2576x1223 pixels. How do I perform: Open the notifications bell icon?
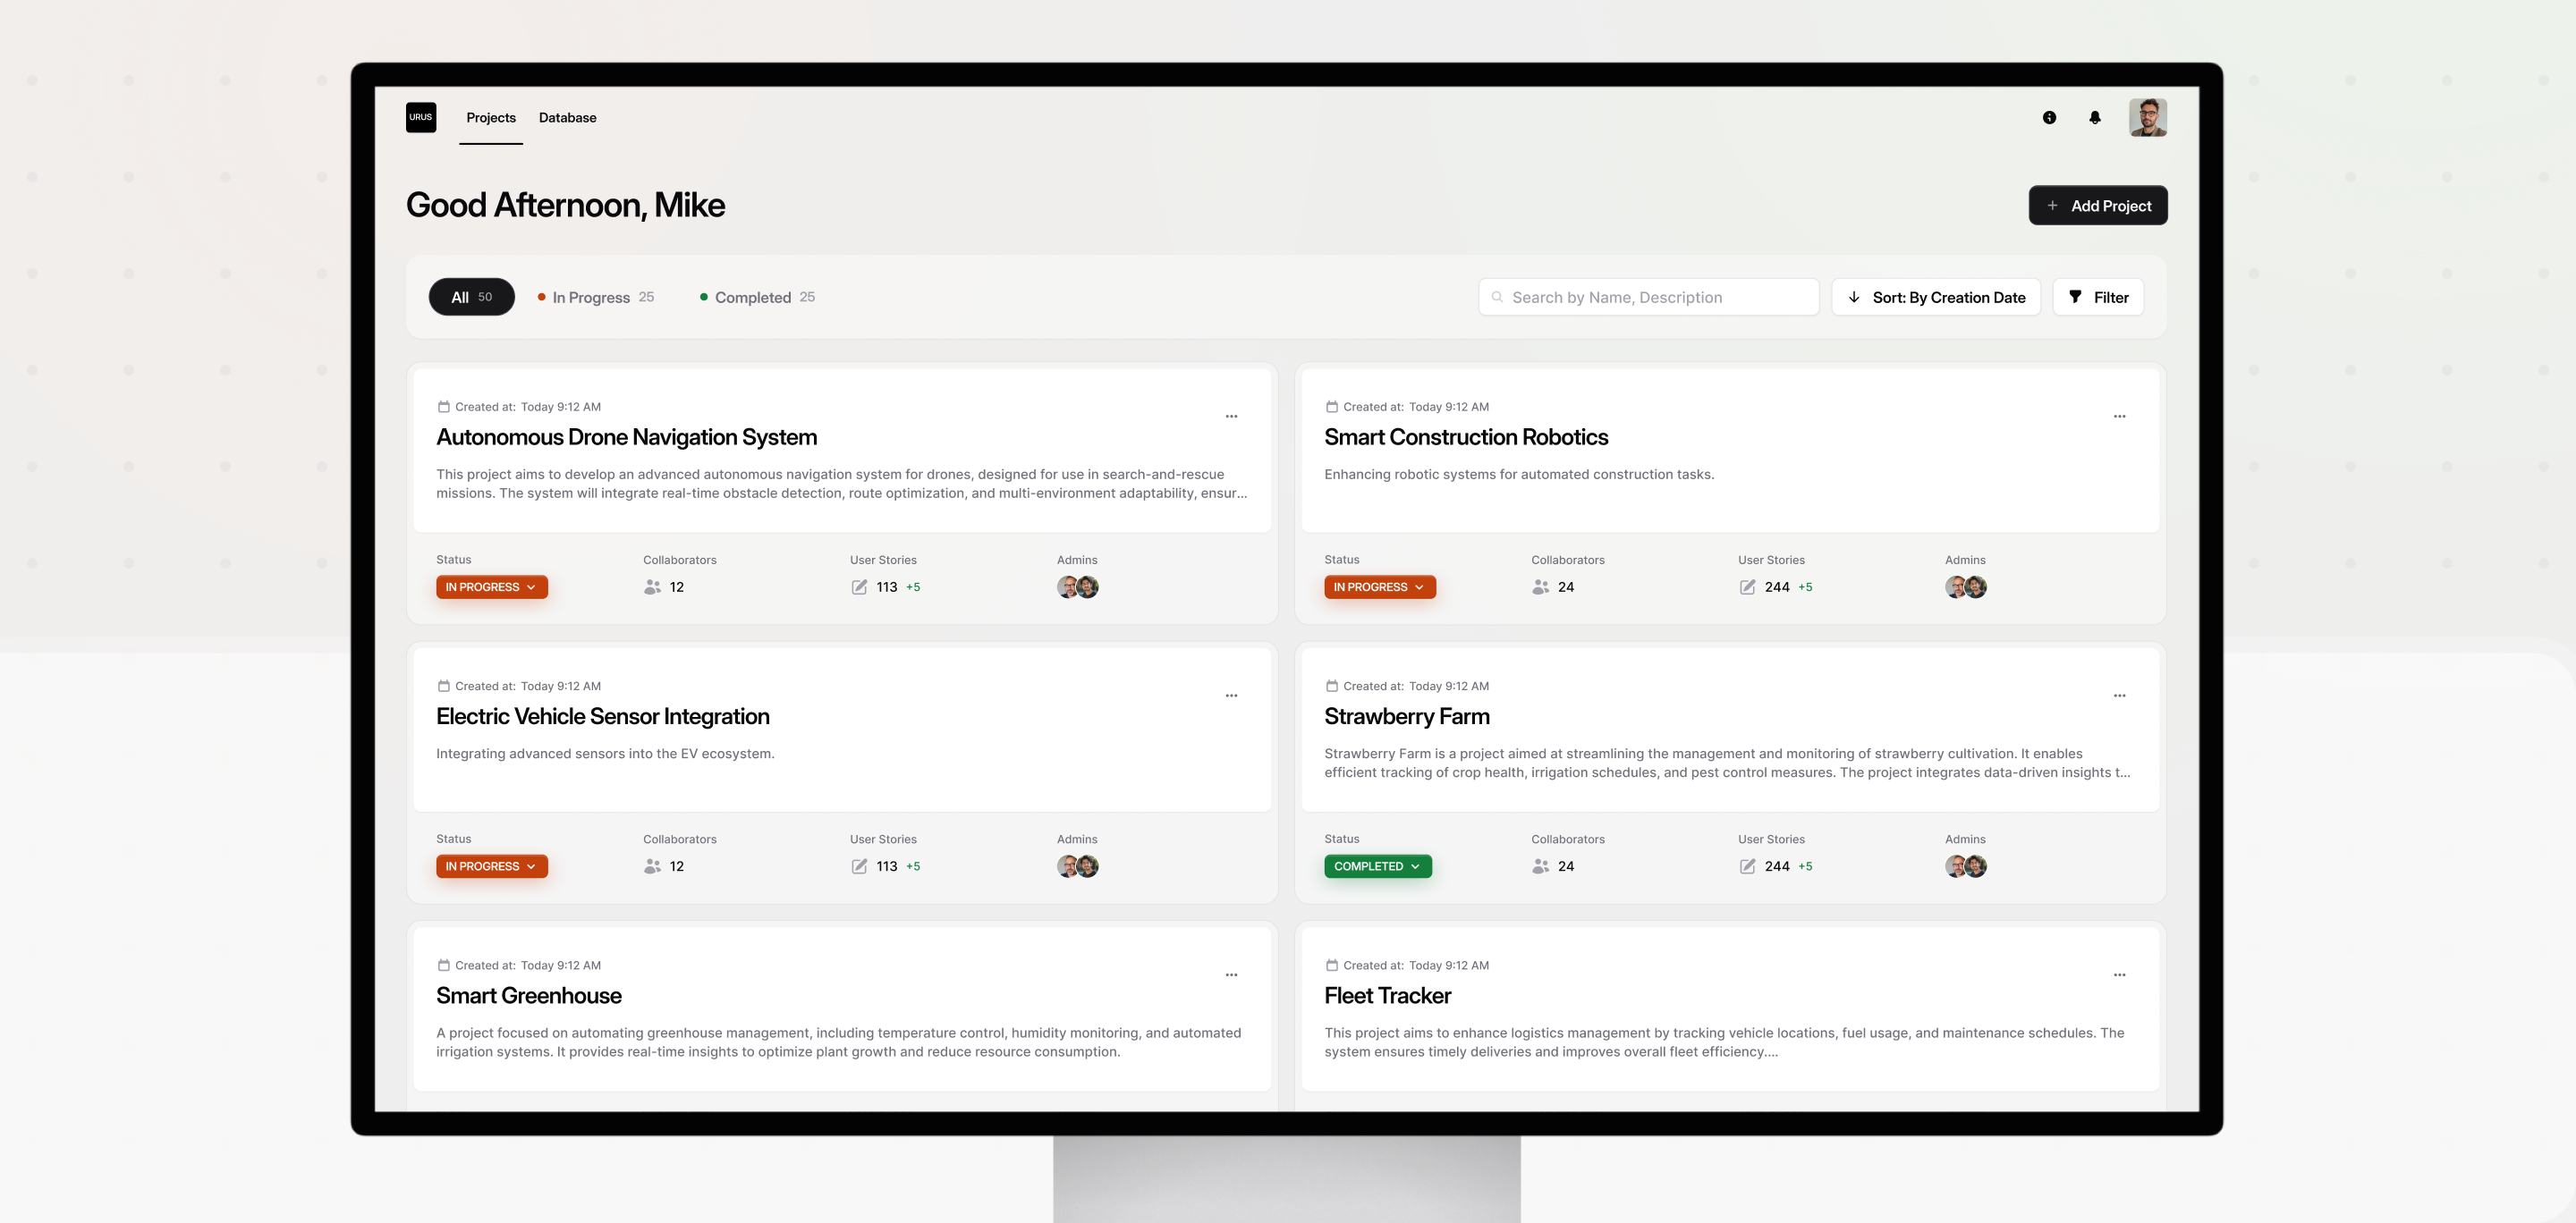(2094, 117)
